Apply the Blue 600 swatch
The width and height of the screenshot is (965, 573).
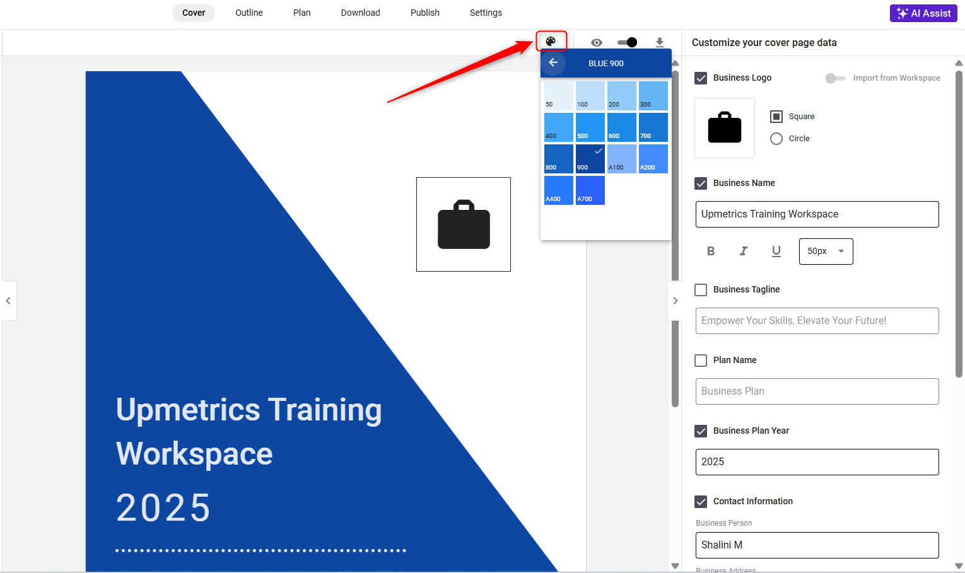[x=622, y=127]
